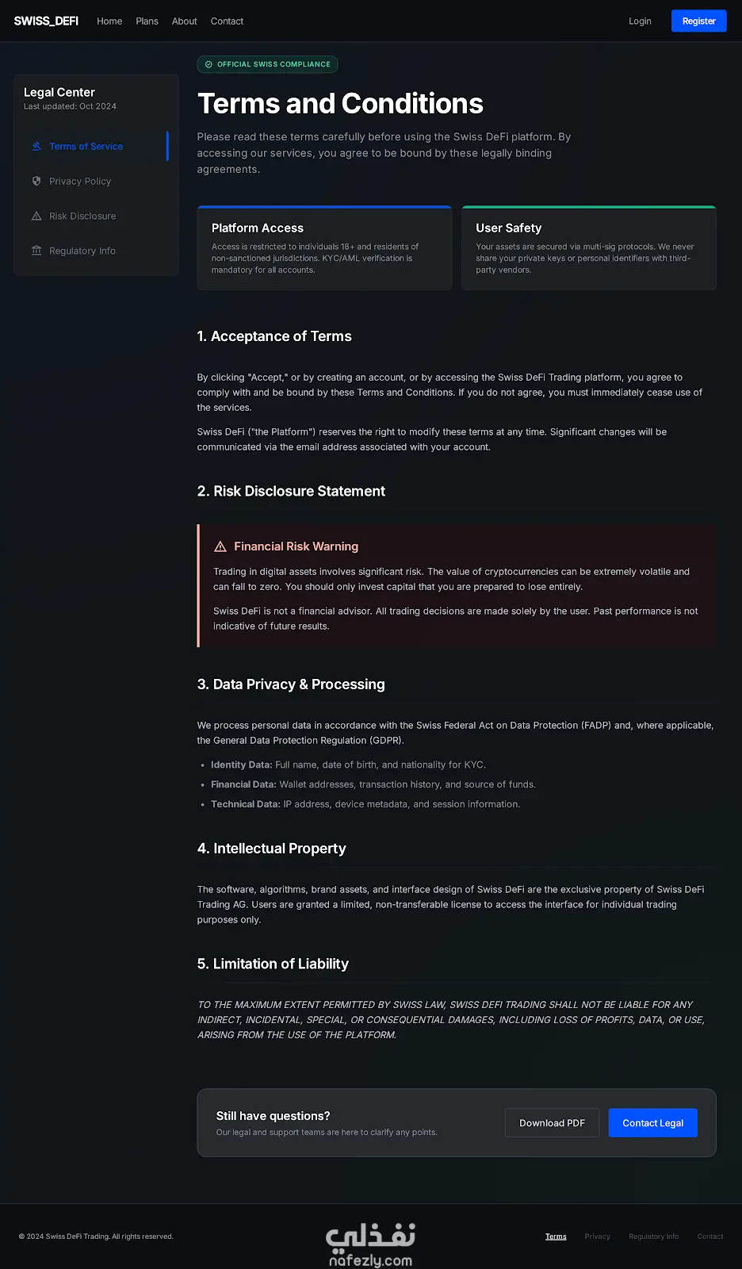742x1269 pixels.
Task: Open Contact in the top navigation
Action: (227, 21)
